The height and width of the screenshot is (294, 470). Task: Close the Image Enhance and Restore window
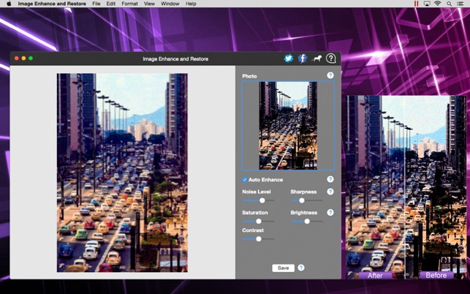click(17, 59)
